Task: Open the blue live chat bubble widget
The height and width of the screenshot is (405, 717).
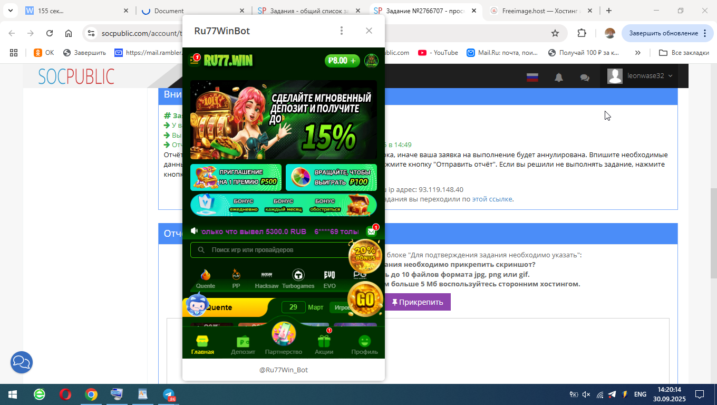Action: pyautogui.click(x=22, y=362)
